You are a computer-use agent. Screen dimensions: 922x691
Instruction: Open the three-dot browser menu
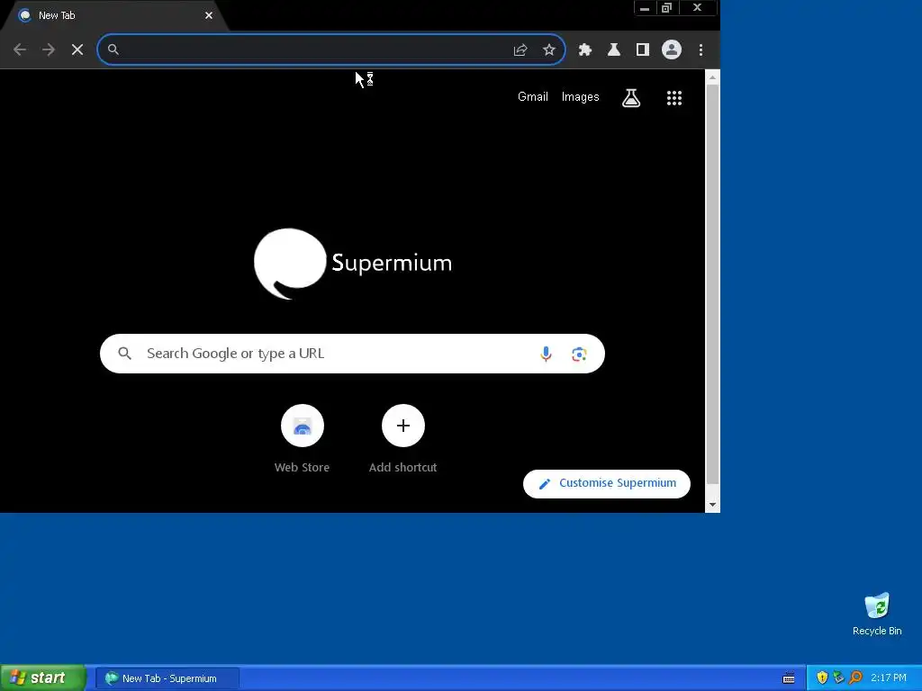[x=701, y=50]
